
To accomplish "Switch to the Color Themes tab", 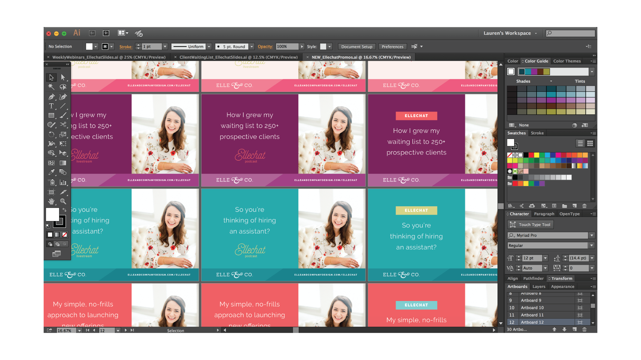I will pos(567,61).
